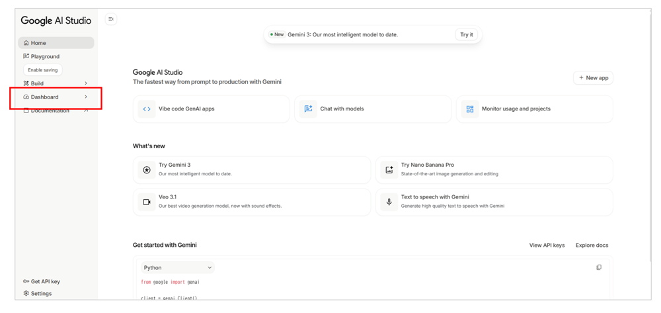Click the Vibe code GenAI apps icon
The height and width of the screenshot is (313, 661).
147,109
